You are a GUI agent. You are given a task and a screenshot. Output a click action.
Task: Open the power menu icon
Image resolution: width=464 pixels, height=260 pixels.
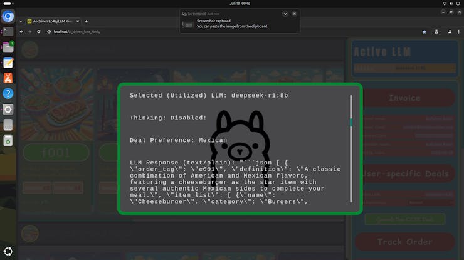pyautogui.click(x=458, y=4)
